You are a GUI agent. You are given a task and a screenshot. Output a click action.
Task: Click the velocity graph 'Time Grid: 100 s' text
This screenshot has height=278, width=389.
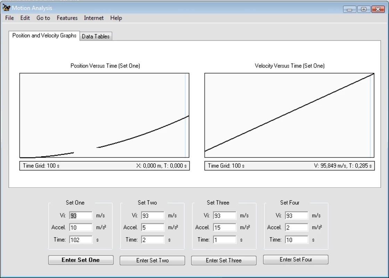(226, 165)
